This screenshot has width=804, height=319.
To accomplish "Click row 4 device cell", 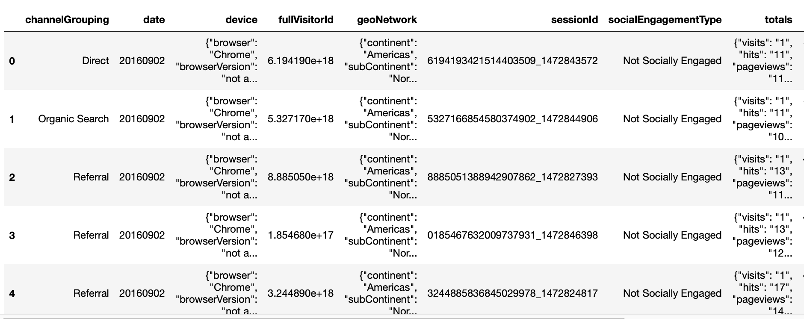I will 216,293.
